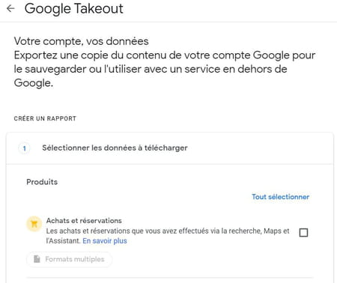
Task: Click the step 1 number circle
Action: [x=25, y=148]
